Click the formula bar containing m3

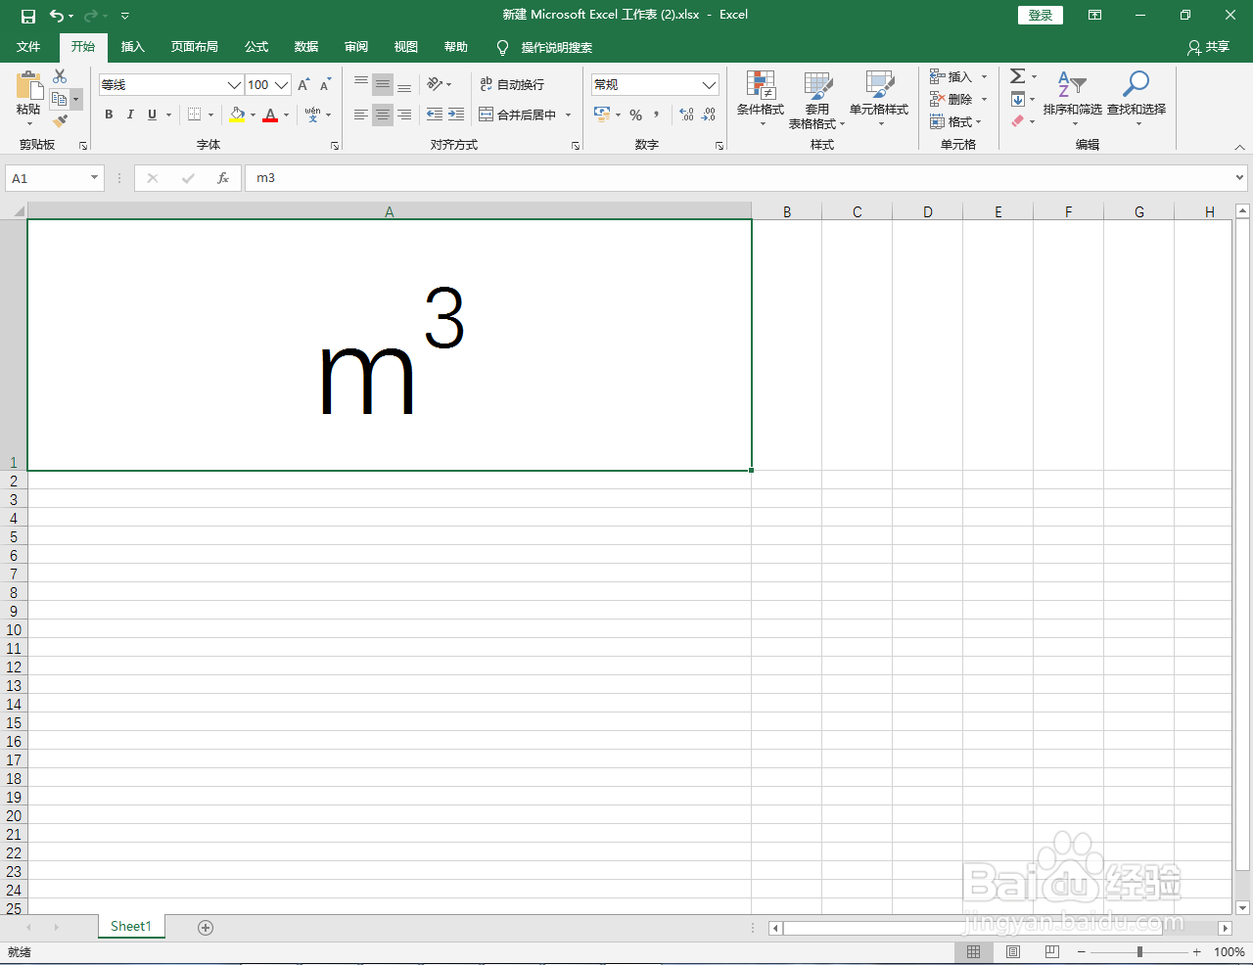coord(744,178)
